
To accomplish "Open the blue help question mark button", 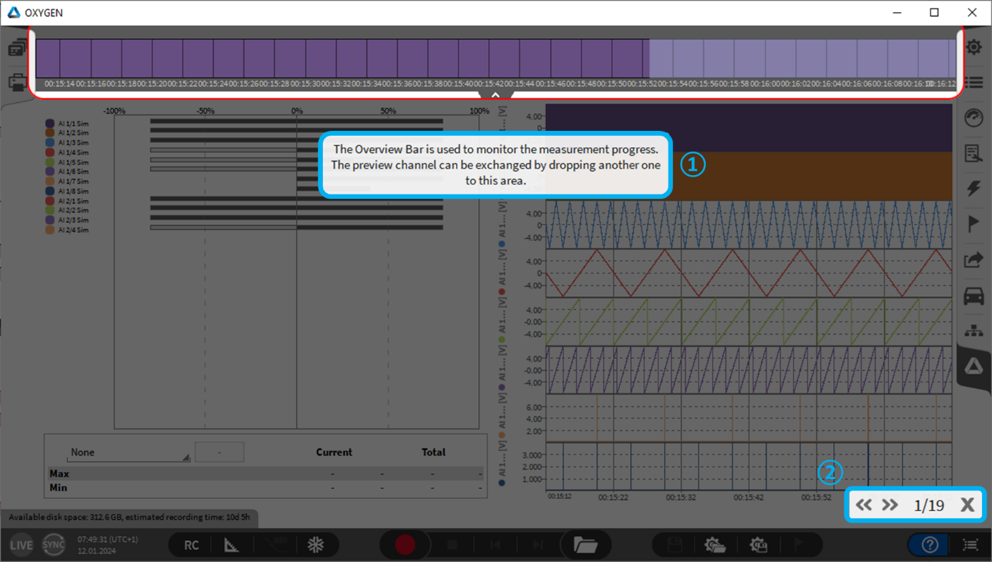I will 930,545.
